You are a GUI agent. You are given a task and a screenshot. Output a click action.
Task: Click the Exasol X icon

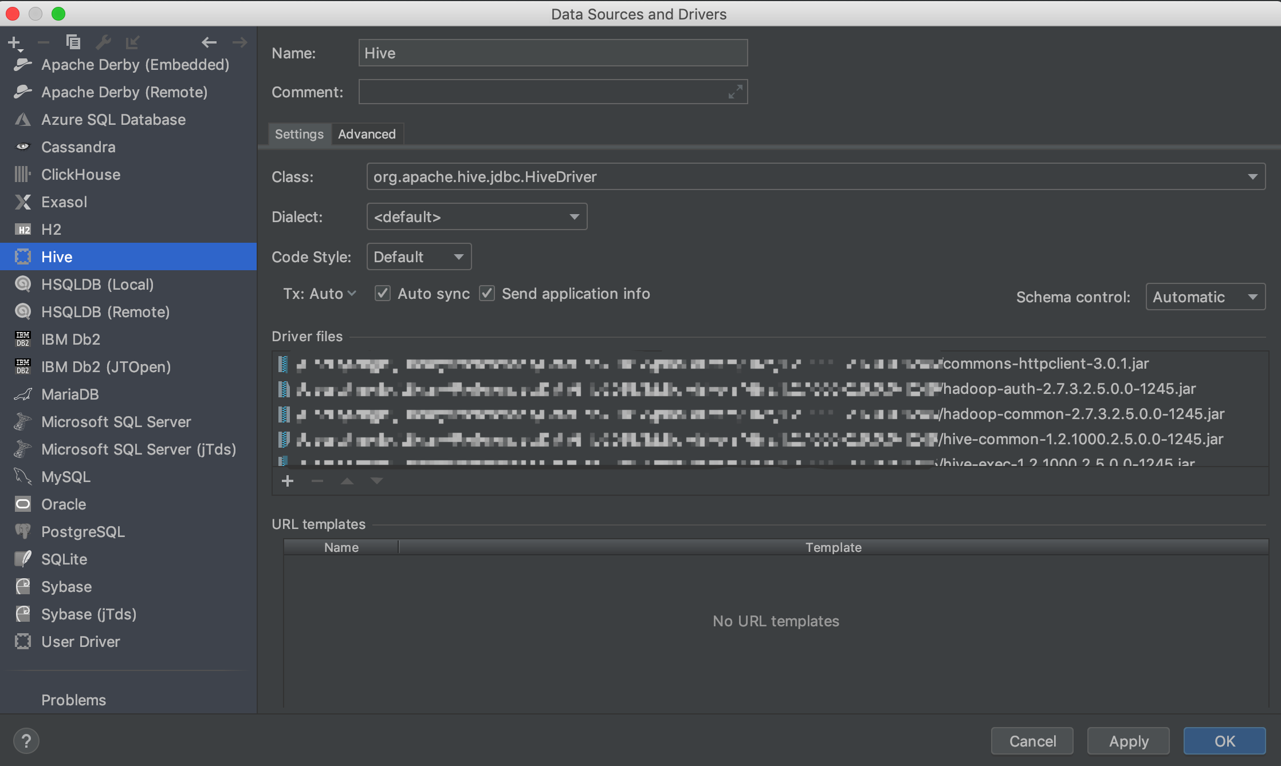[x=23, y=202]
